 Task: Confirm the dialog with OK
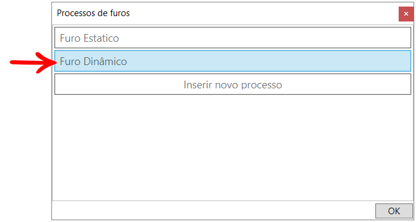click(x=394, y=211)
